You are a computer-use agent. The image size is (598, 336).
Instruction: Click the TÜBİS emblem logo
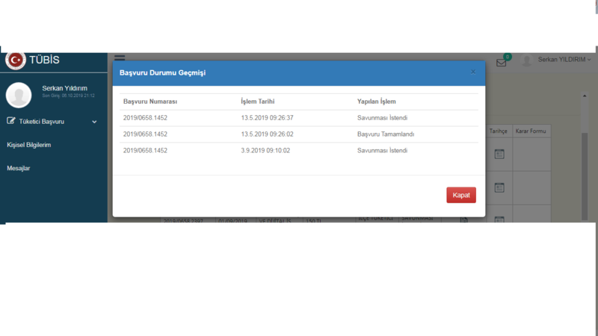click(x=15, y=60)
